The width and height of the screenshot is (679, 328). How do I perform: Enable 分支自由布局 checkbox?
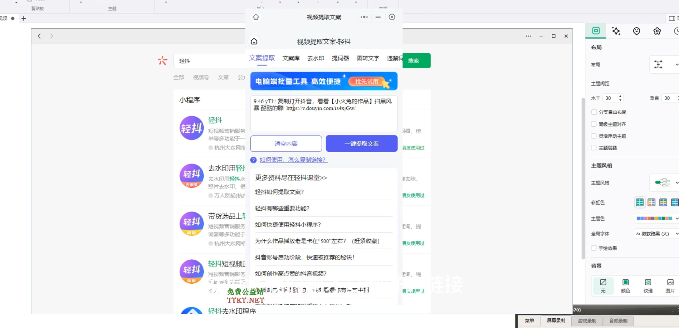594,112
